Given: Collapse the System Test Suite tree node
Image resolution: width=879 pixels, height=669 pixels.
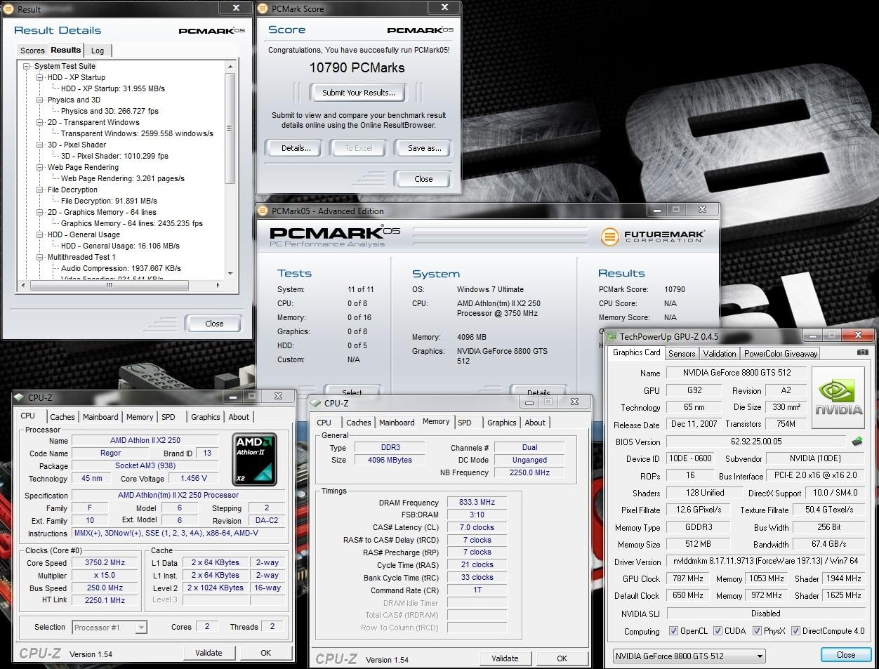Looking at the screenshot, I should (x=27, y=66).
